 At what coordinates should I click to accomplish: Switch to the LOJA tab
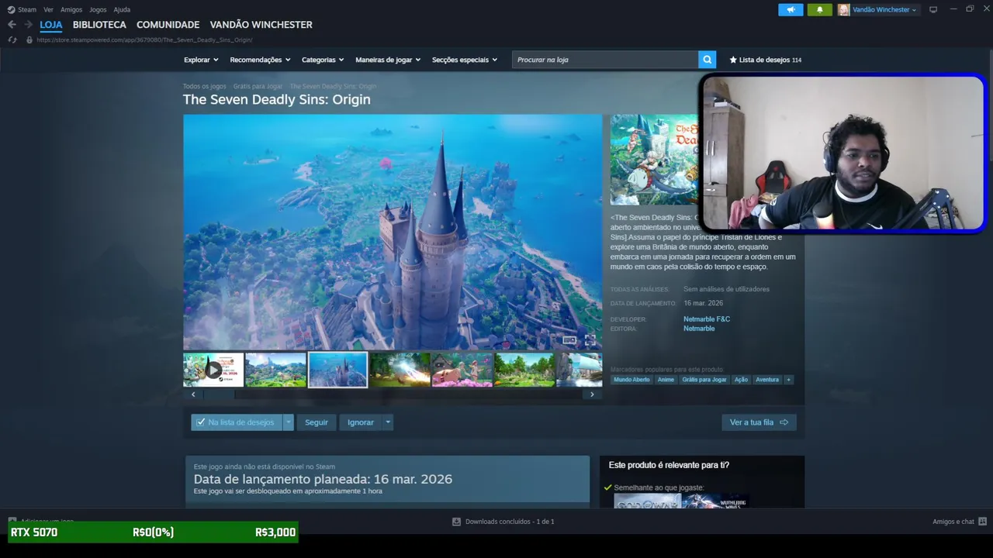[51, 25]
